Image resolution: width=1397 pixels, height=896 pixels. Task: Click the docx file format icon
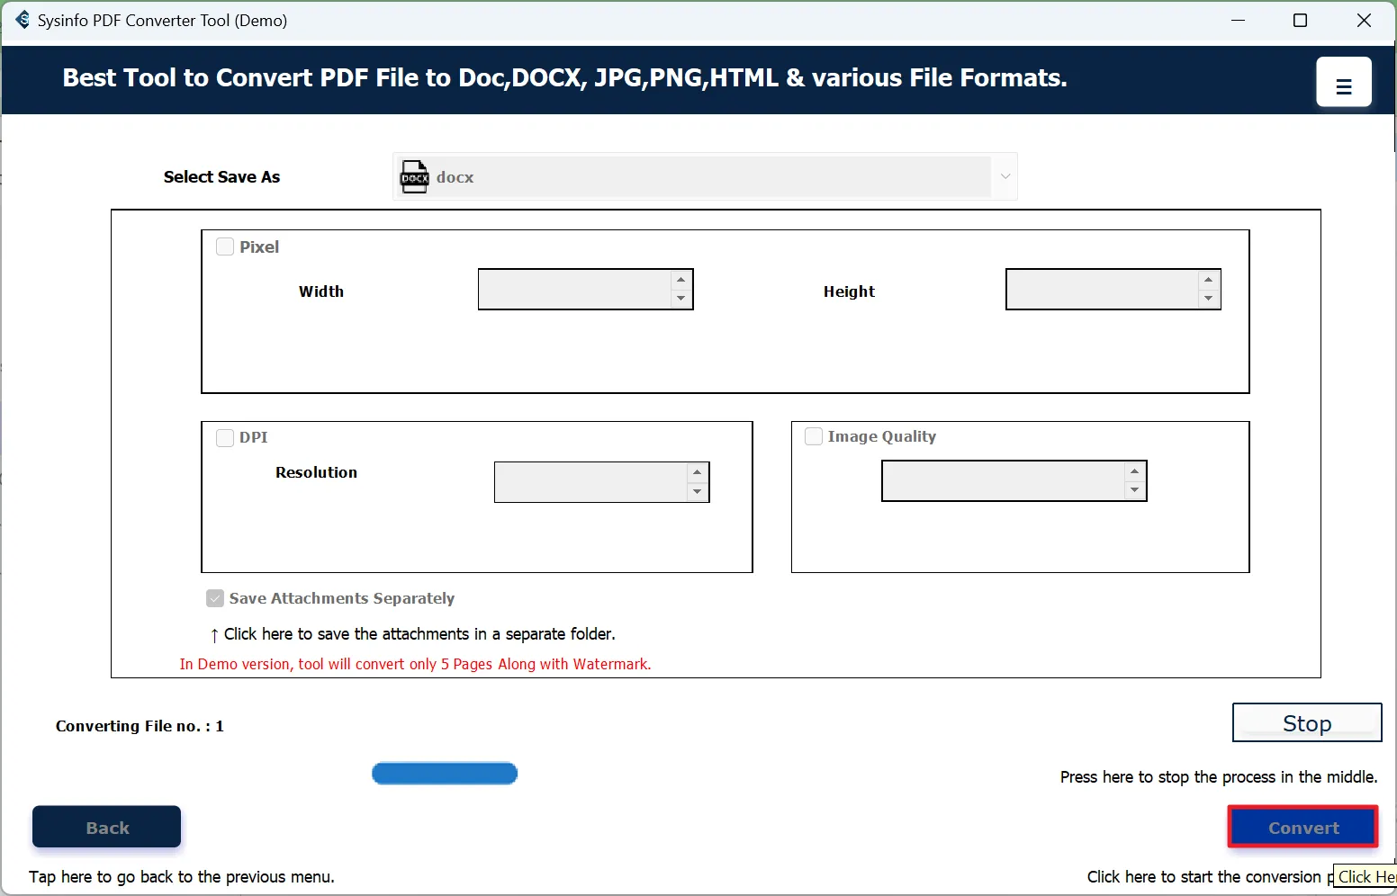click(x=414, y=177)
